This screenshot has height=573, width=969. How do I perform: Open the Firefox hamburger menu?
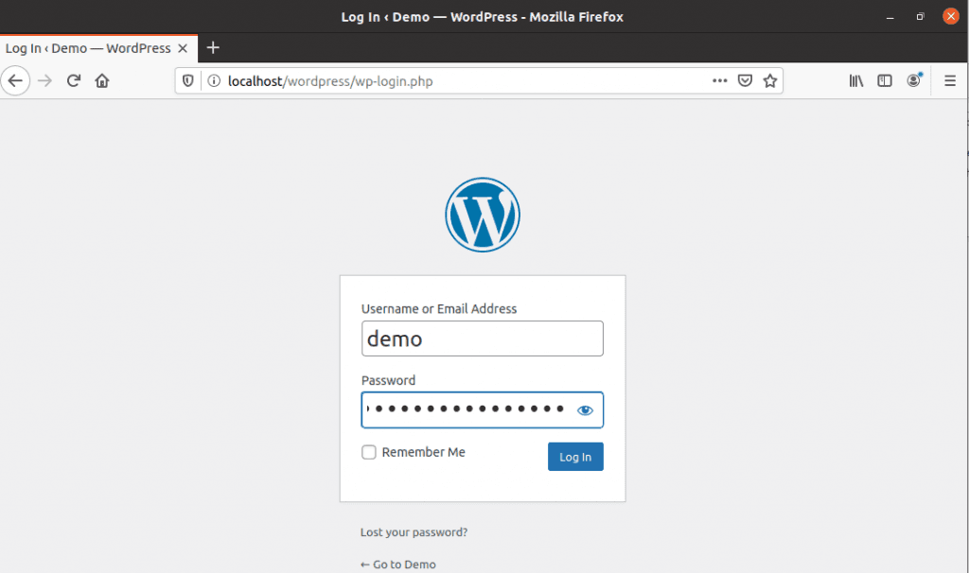[x=950, y=81]
